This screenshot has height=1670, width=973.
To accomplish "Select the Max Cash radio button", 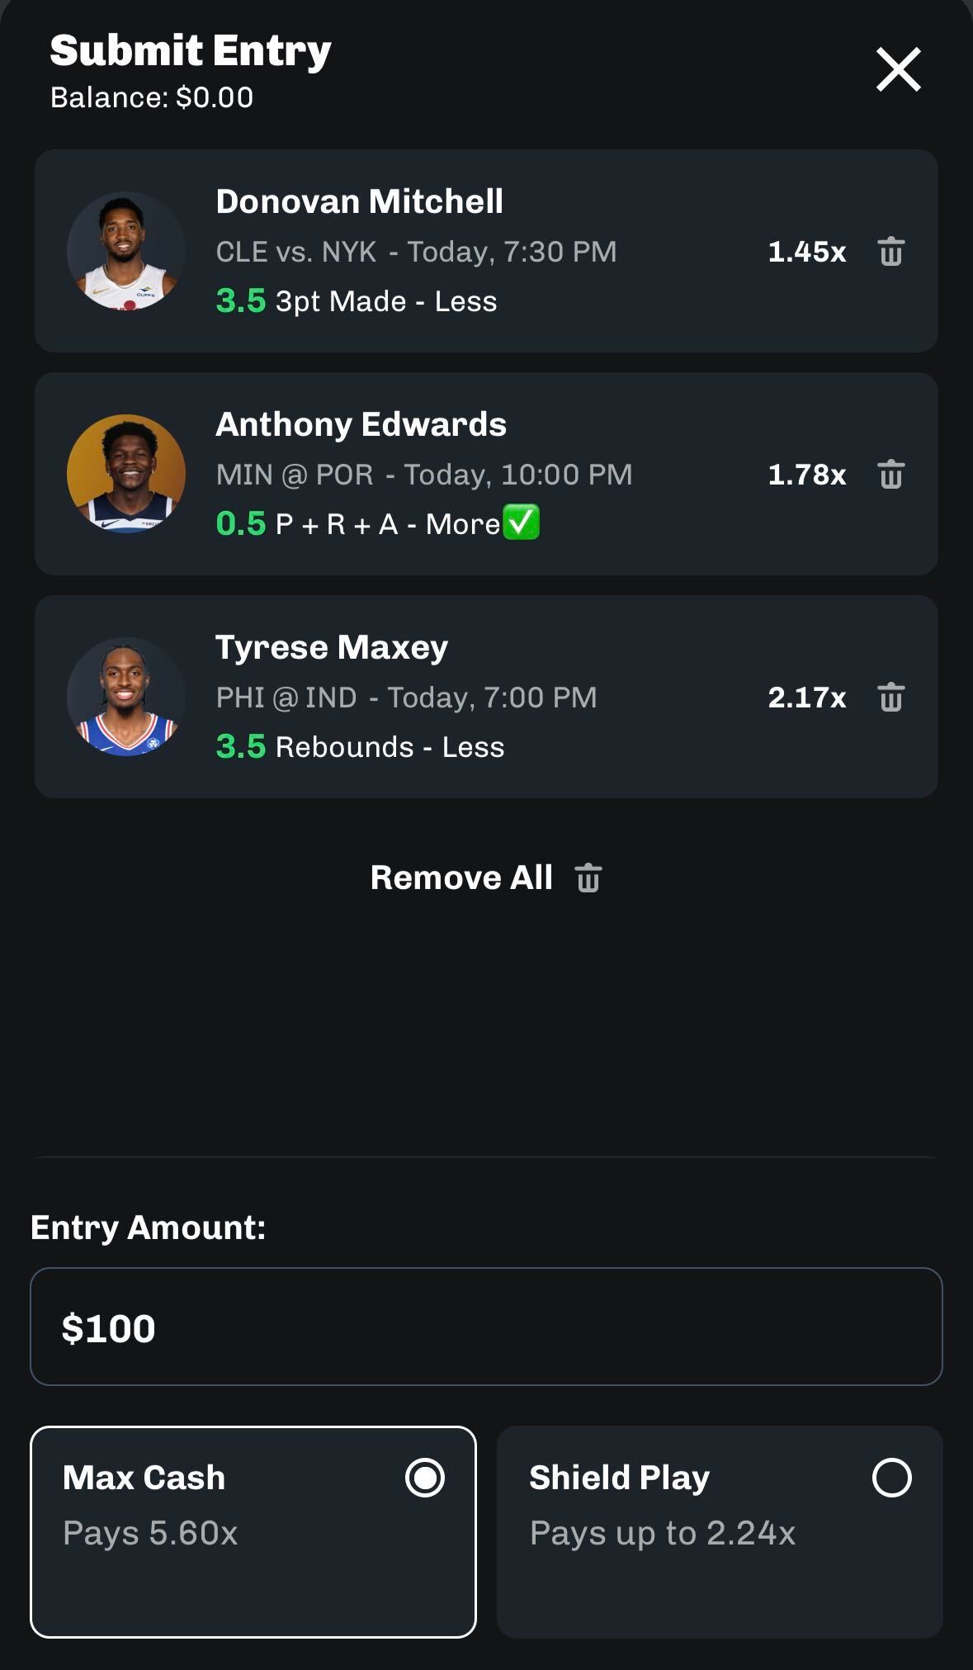I will pyautogui.click(x=425, y=1478).
